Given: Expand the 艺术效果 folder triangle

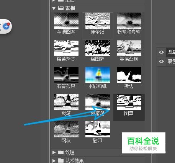Looking at the screenshot, I should (54, 161).
